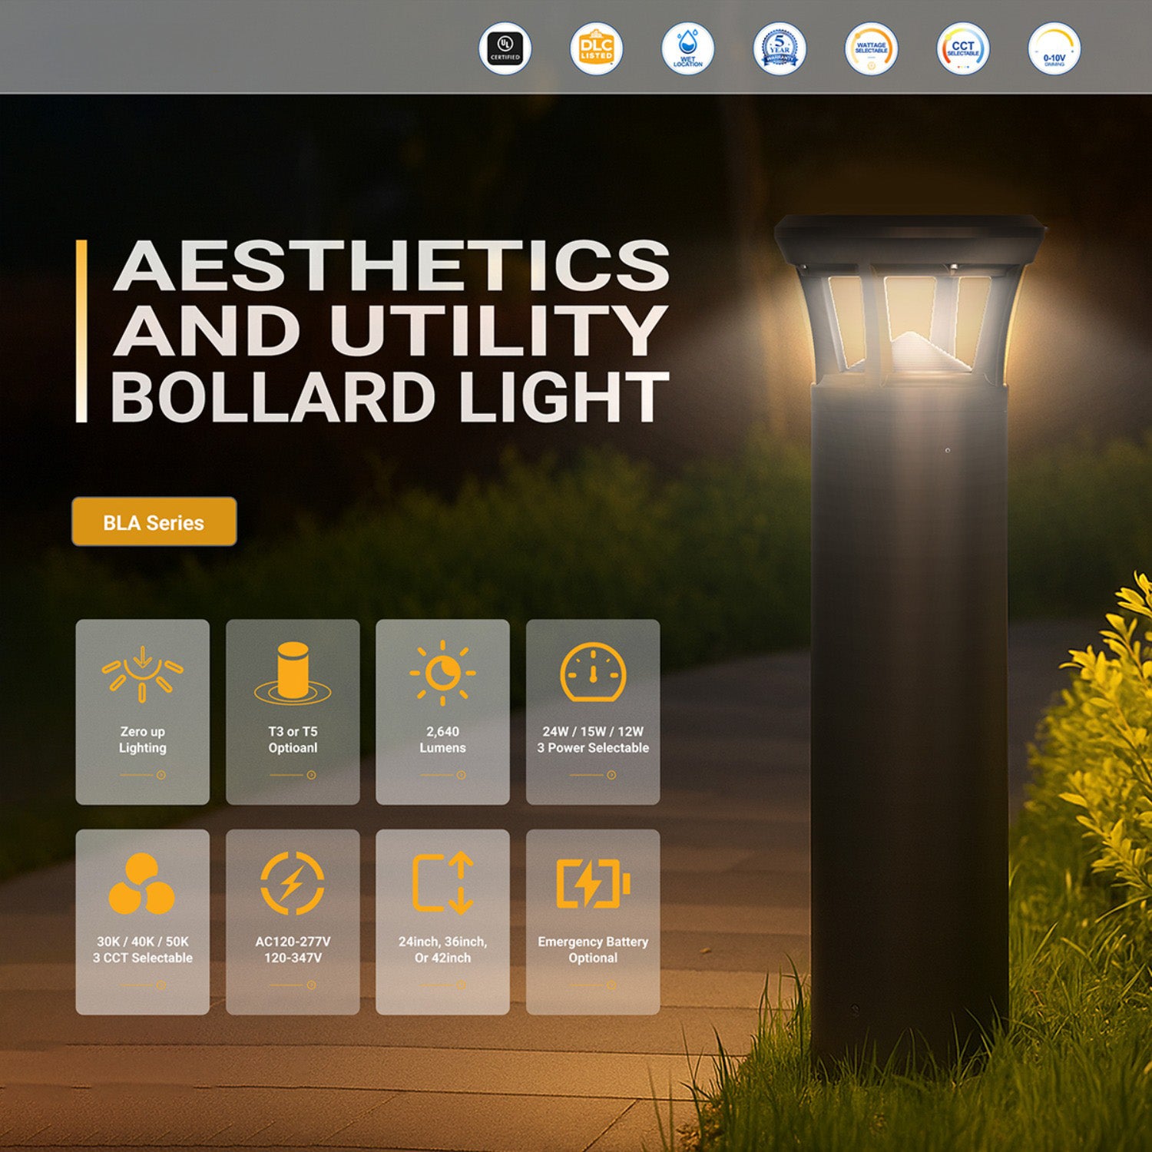
Task: Click the emergency battery icon
Action: point(593,883)
